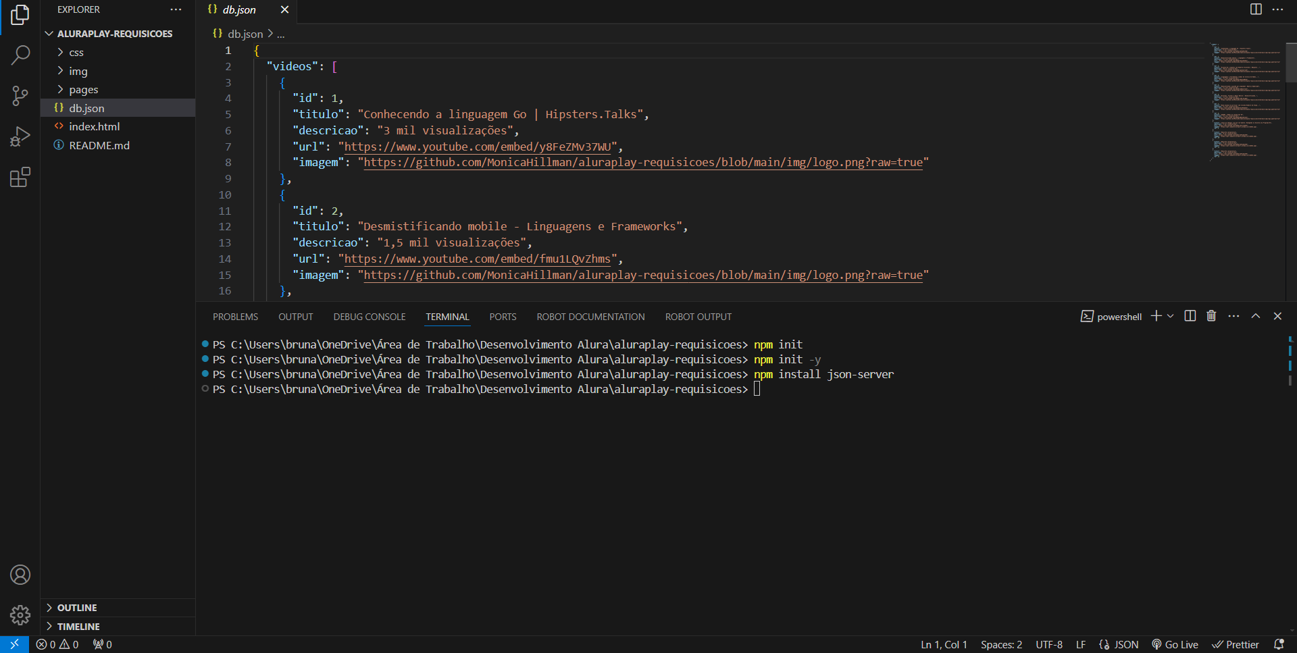
Task: Expand the css folder
Action: 118,52
